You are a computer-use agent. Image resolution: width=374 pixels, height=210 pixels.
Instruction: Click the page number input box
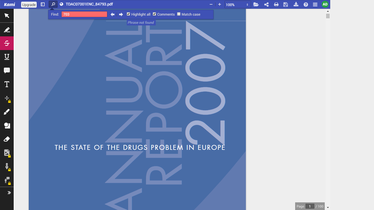coord(310,206)
